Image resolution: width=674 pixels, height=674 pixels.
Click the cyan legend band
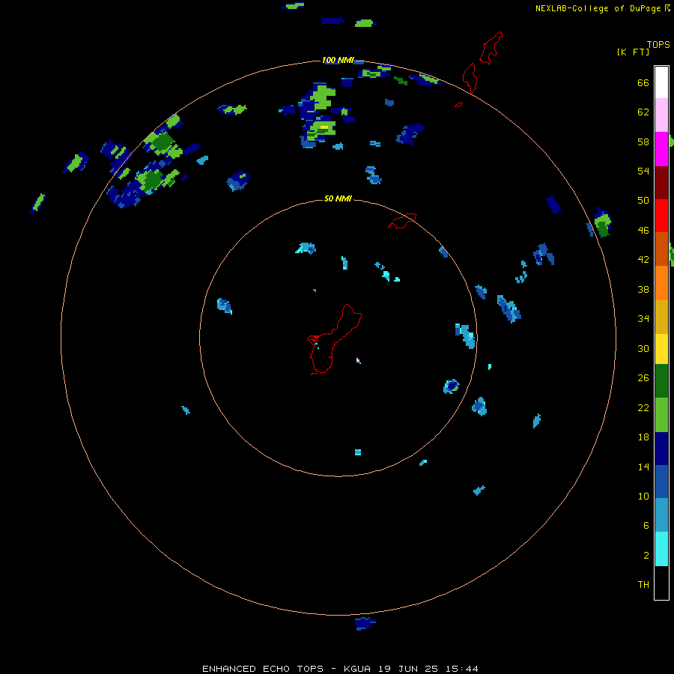[661, 549]
